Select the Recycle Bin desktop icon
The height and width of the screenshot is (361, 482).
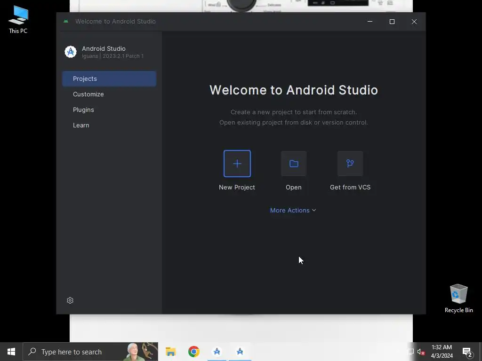pyautogui.click(x=458, y=298)
